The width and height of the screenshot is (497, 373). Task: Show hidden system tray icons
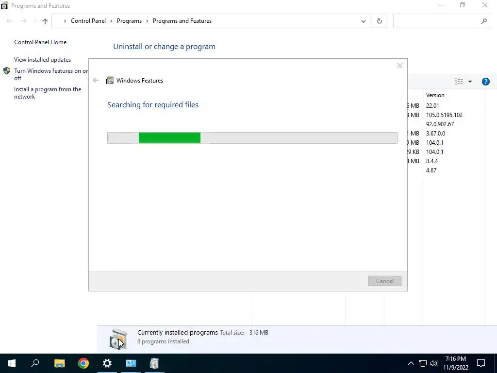click(411, 363)
